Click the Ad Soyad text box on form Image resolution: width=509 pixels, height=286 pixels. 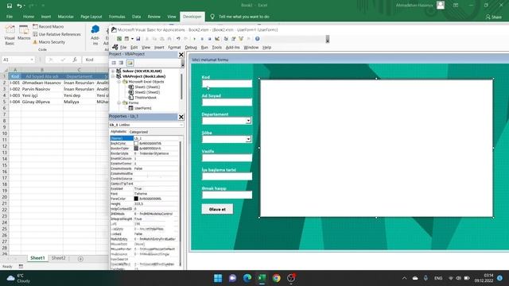pyautogui.click(x=227, y=102)
